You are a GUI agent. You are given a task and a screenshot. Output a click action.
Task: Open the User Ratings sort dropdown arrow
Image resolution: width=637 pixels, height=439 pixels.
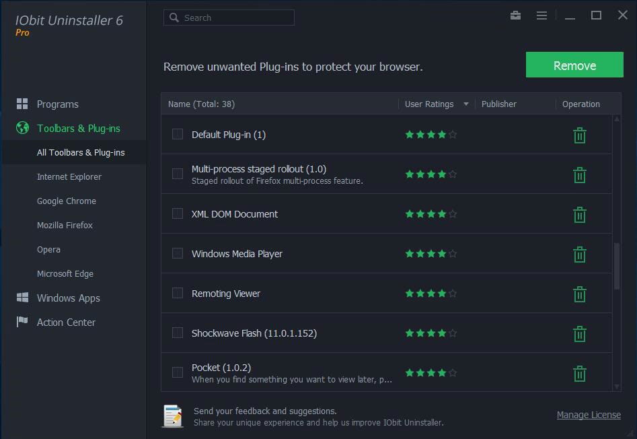466,104
